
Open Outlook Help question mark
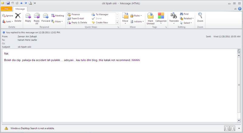tap(240, 9)
